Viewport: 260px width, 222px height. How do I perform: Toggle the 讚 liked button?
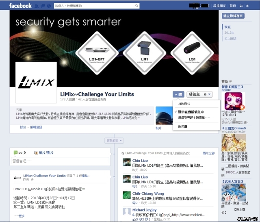coord(178,94)
